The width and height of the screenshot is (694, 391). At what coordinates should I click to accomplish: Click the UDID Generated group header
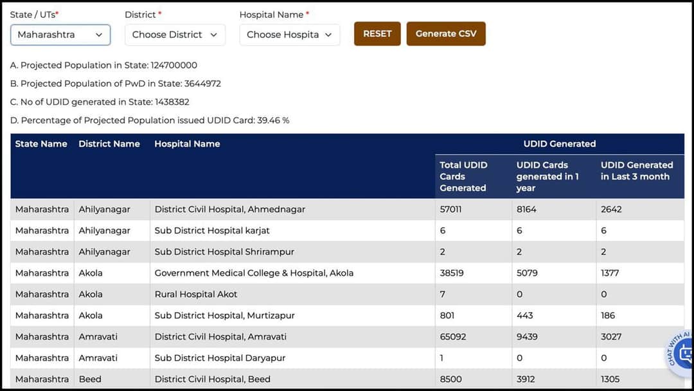pos(560,144)
